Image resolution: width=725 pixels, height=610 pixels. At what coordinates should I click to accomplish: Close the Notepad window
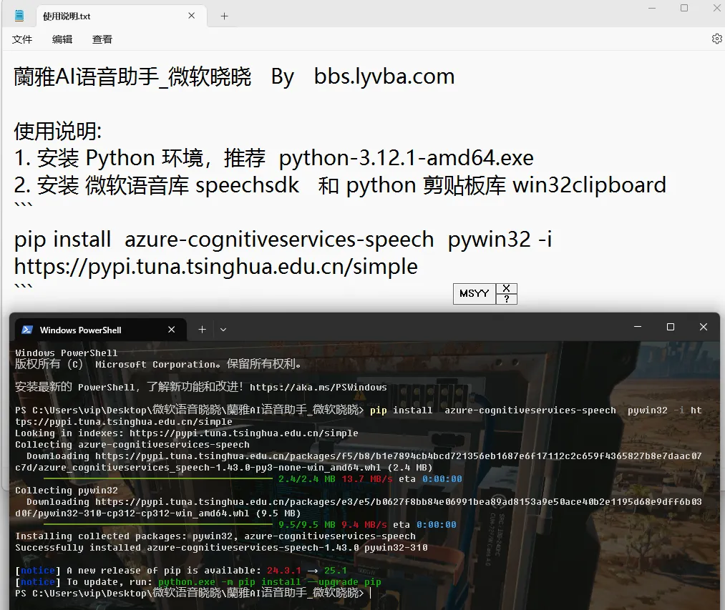coord(716,8)
